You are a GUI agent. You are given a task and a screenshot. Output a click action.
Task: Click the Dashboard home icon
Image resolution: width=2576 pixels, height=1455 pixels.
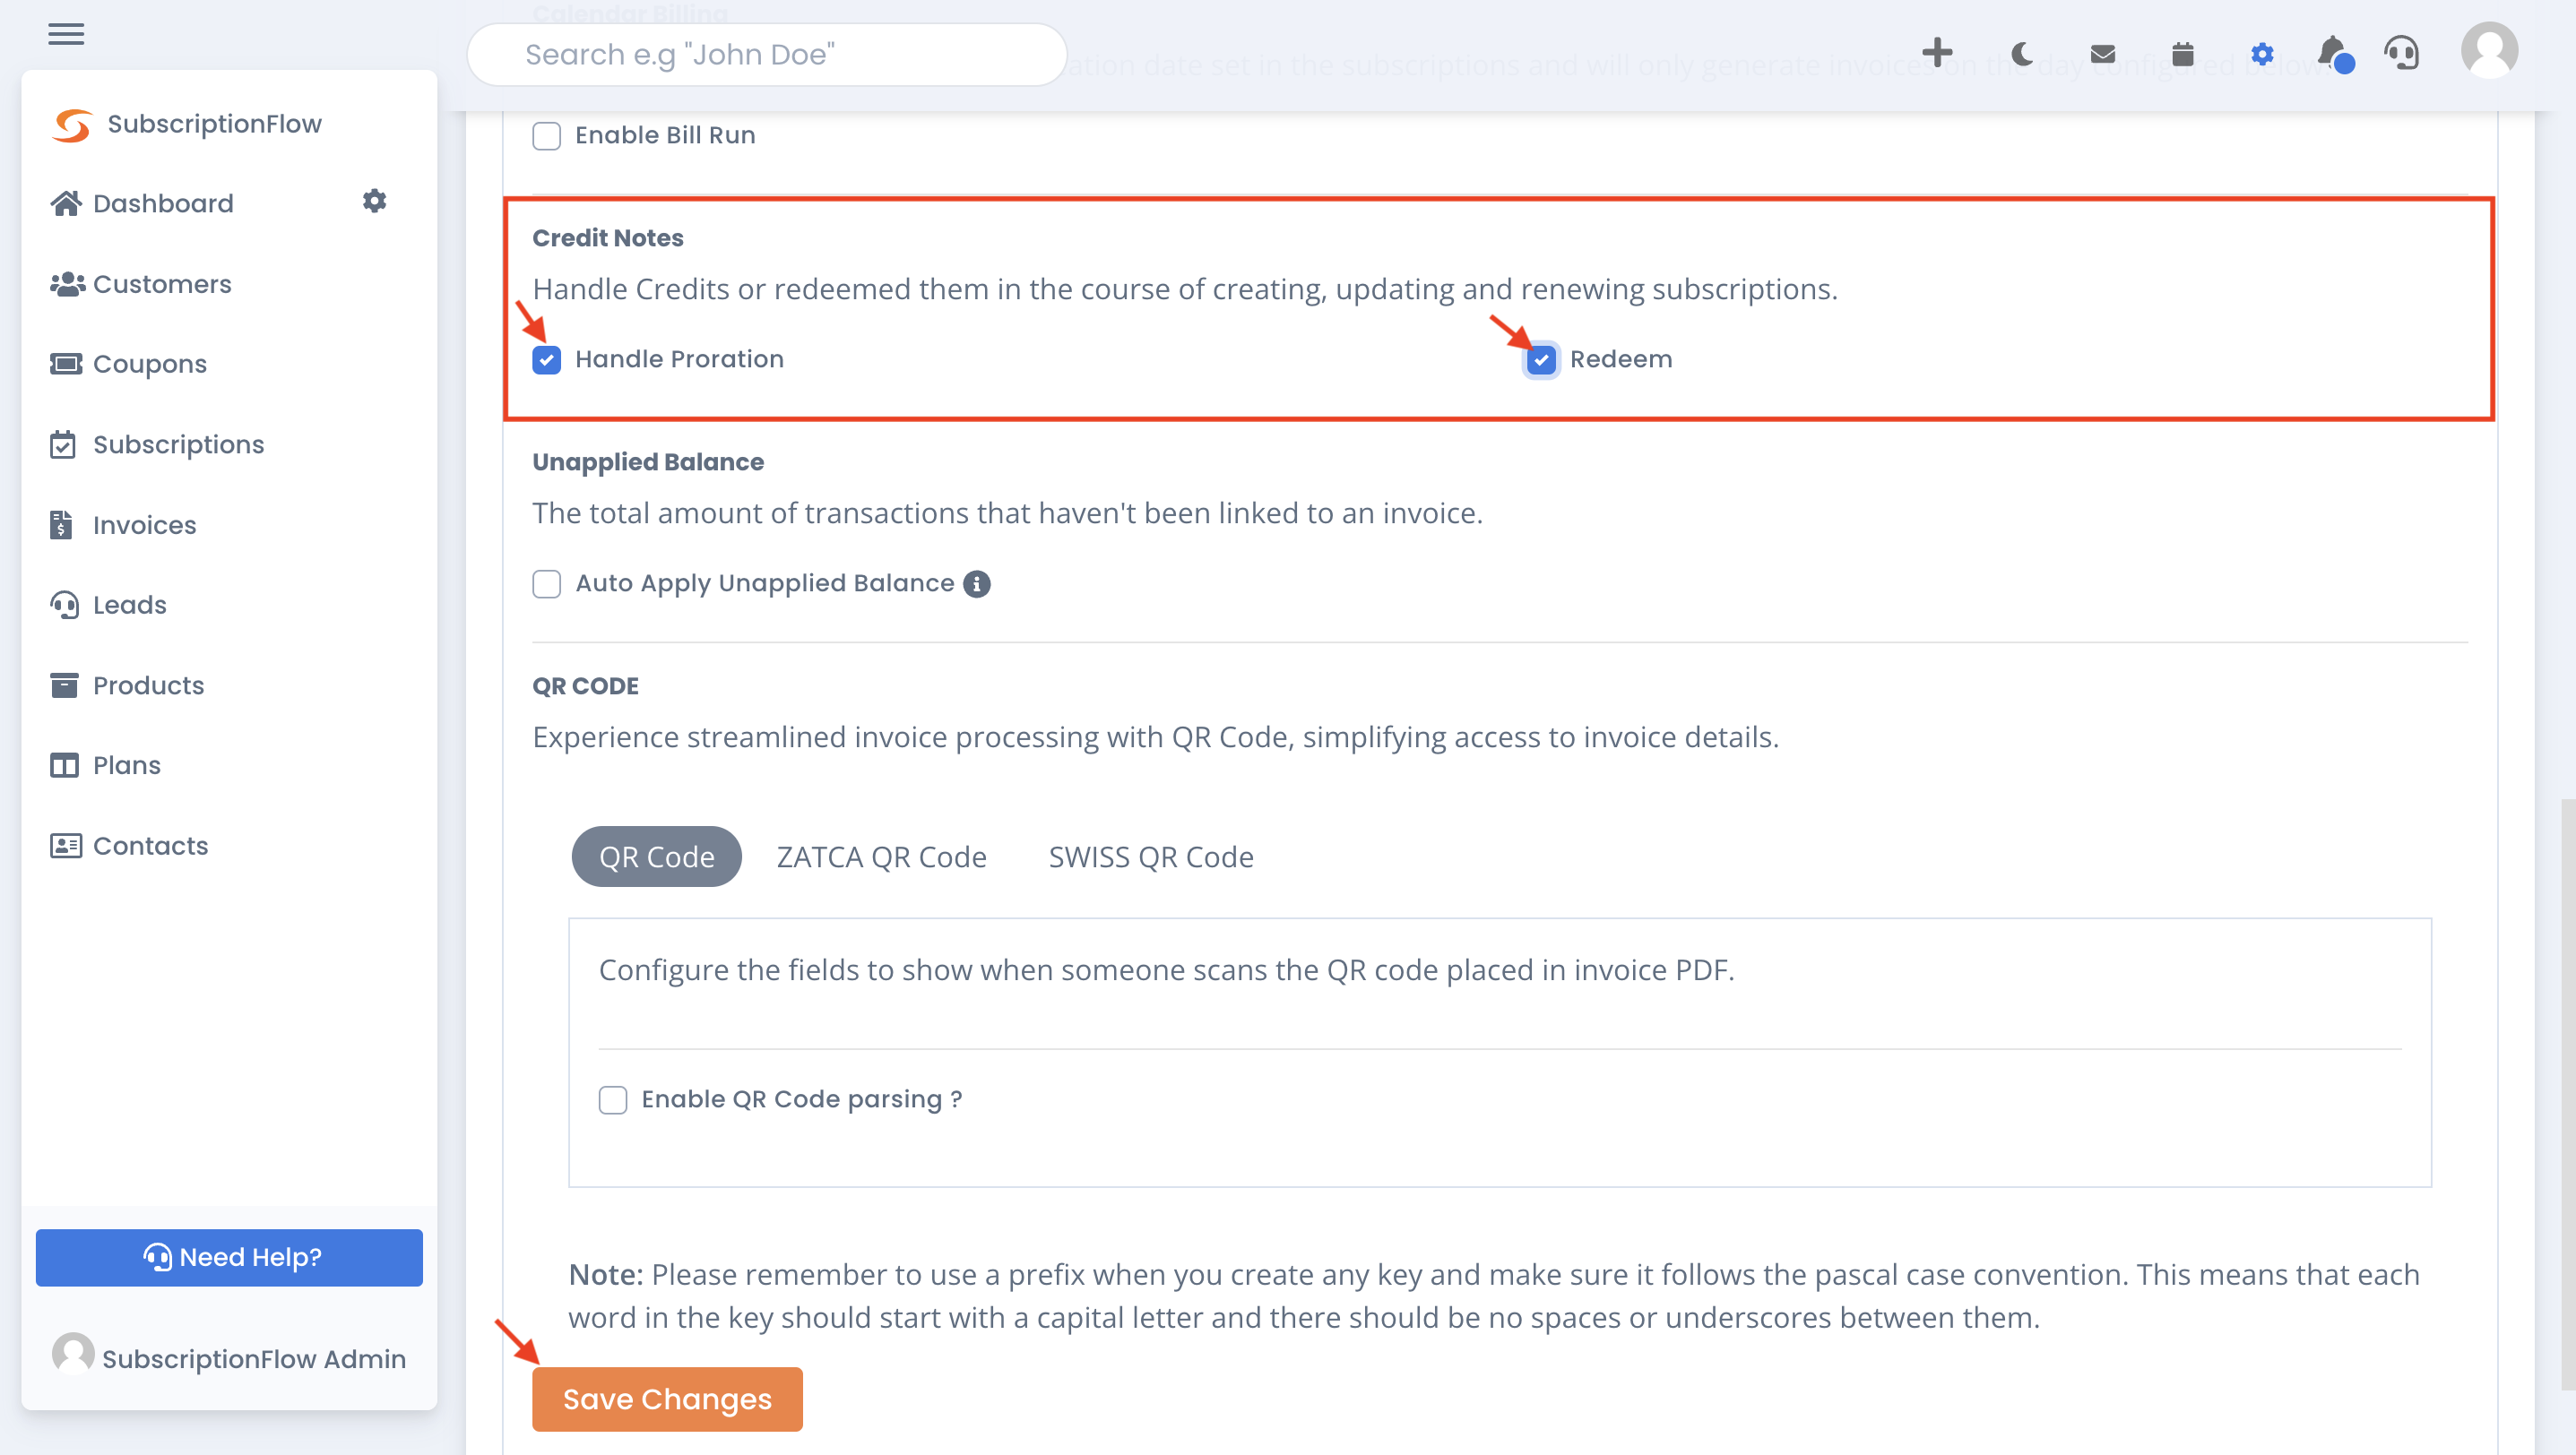66,202
